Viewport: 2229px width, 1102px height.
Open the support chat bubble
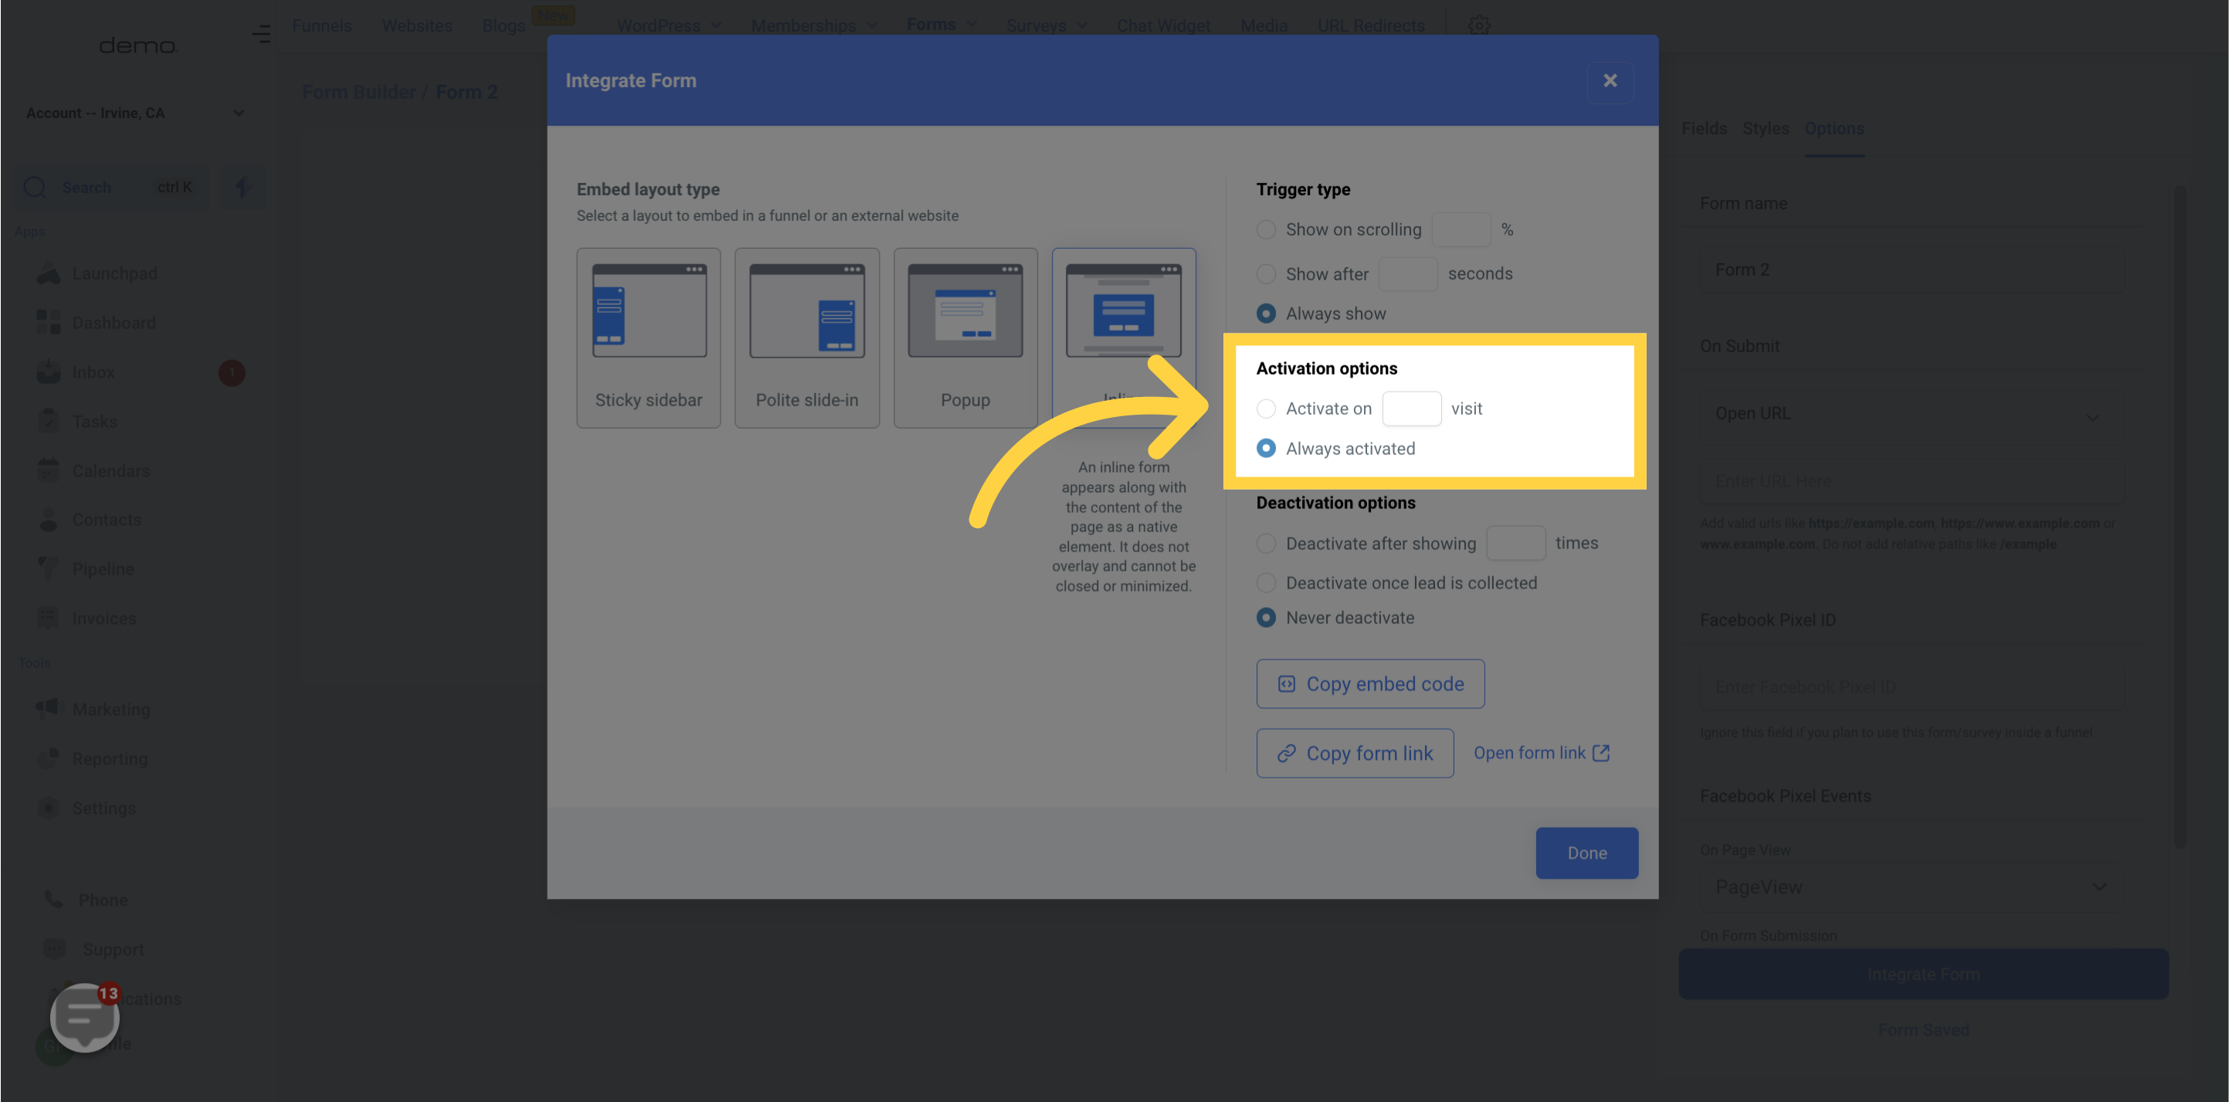point(83,1017)
